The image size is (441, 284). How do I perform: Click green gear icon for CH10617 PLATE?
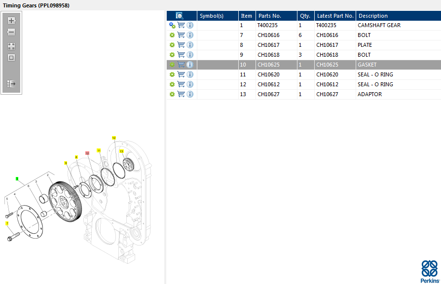(x=172, y=45)
